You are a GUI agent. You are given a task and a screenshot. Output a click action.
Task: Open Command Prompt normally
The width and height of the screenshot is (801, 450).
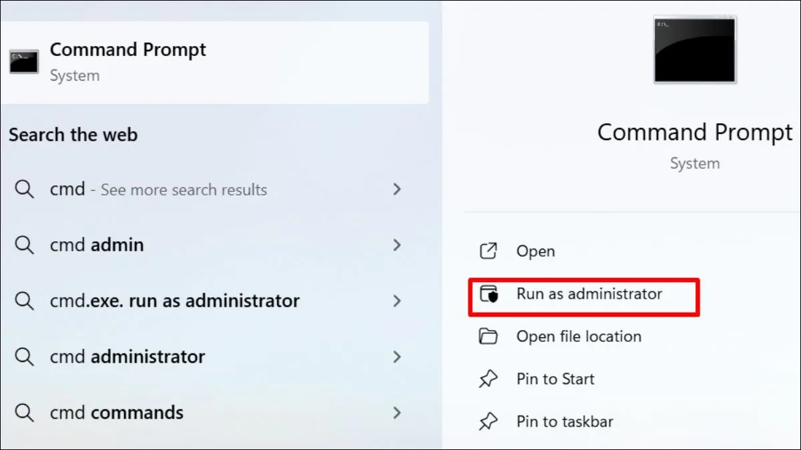point(536,251)
